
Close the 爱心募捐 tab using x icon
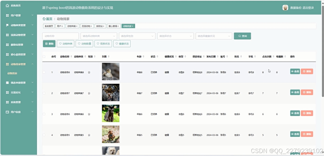click(118, 26)
